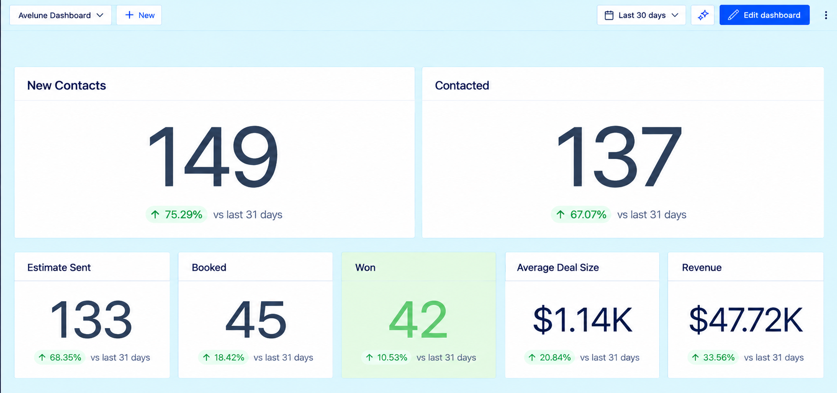Click the 18.42% badge on Booked
Screen dimensions: 837x393
(223, 357)
